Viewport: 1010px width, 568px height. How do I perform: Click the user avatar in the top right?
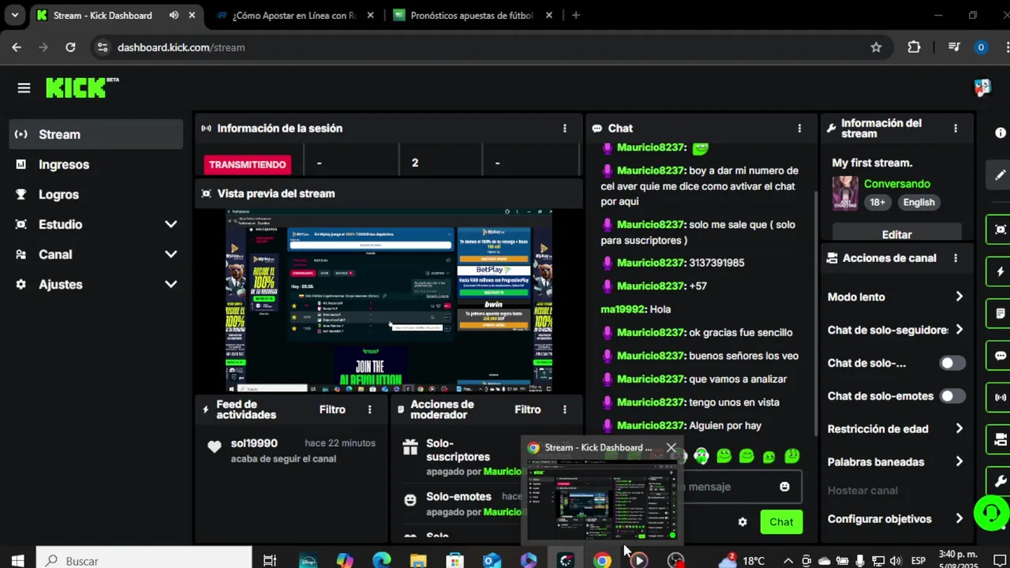(982, 88)
